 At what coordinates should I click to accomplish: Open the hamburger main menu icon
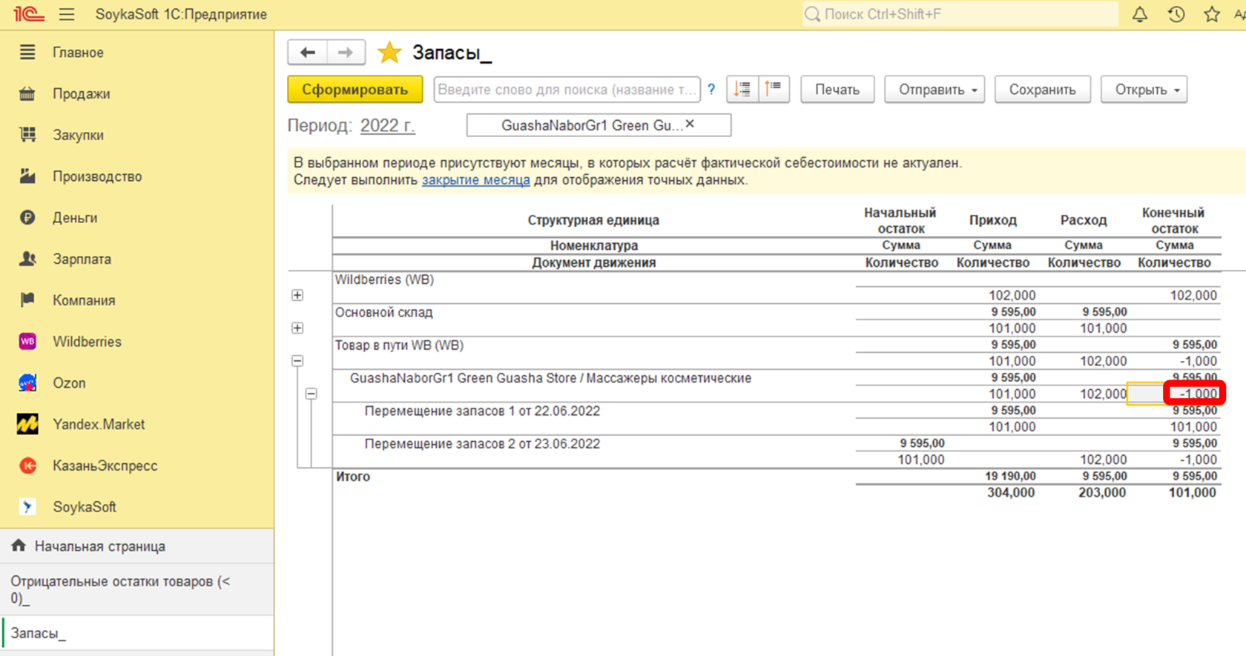[x=67, y=14]
